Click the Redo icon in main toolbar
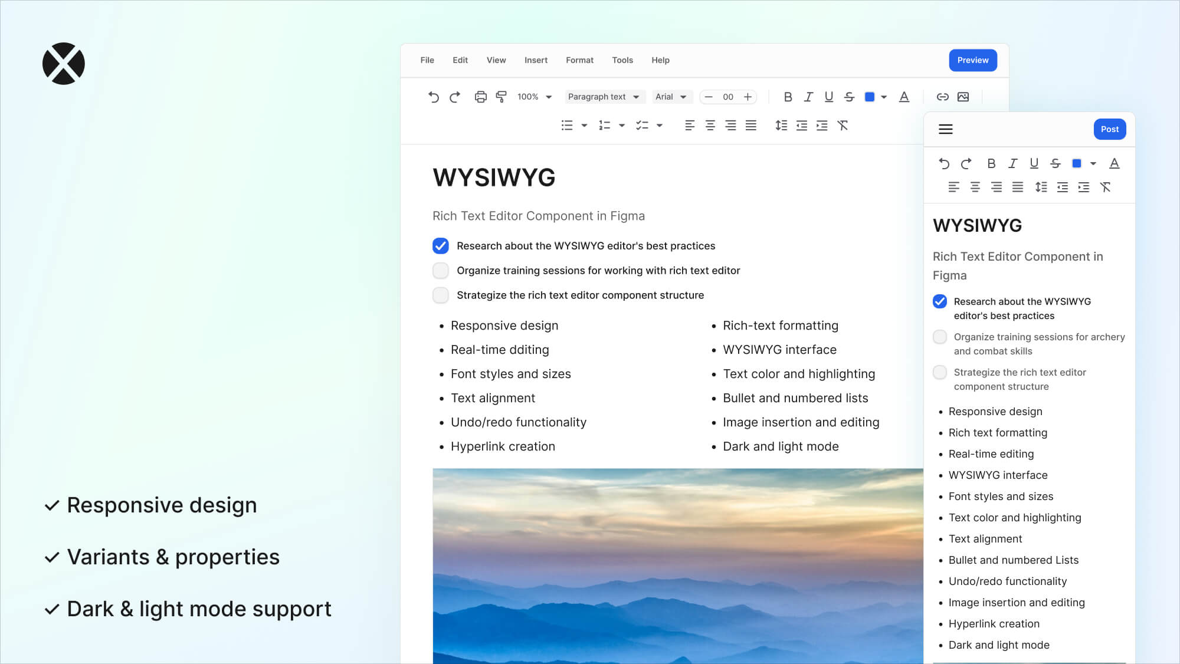Viewport: 1180px width, 664px height. tap(455, 96)
